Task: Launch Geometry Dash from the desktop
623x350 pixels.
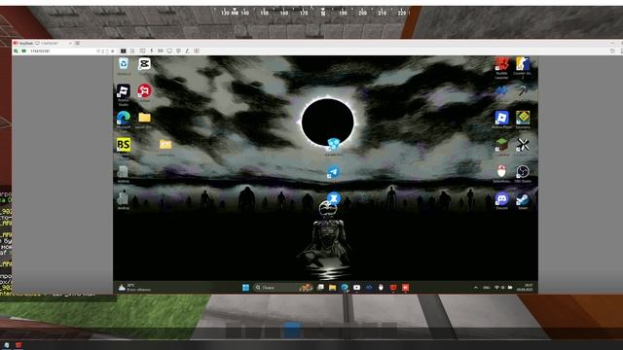Action: (523, 120)
